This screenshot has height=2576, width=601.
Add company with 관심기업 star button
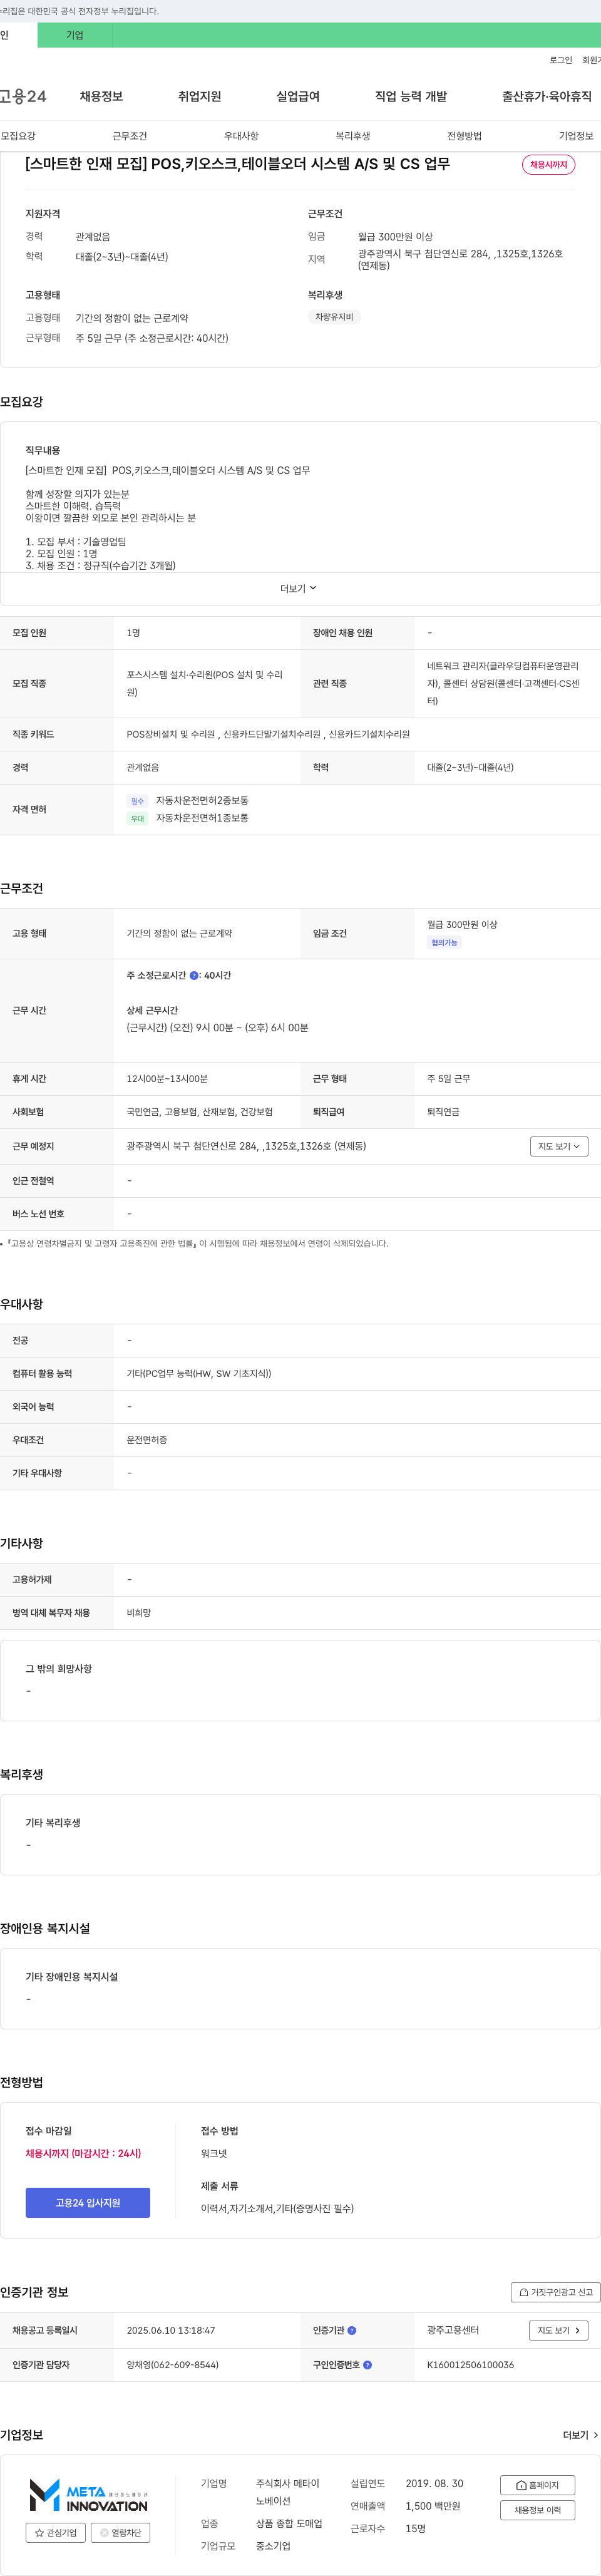click(x=55, y=2533)
